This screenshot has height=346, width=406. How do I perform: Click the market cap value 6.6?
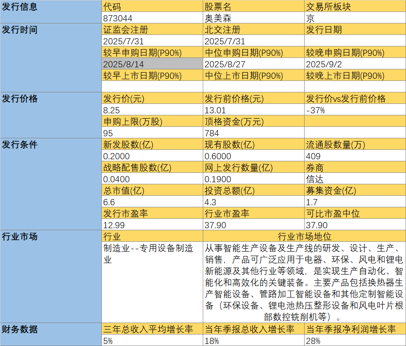click(x=152, y=202)
